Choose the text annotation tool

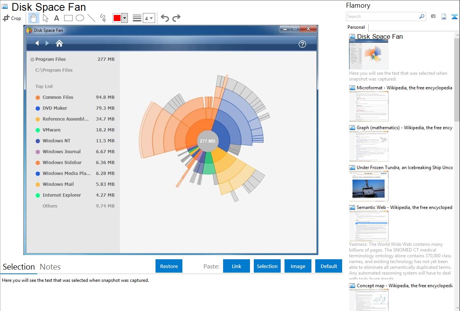coord(56,18)
